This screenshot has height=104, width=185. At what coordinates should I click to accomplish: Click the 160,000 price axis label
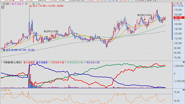click(x=178, y=15)
